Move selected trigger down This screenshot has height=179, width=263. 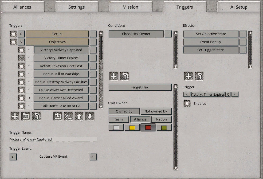[91, 116]
